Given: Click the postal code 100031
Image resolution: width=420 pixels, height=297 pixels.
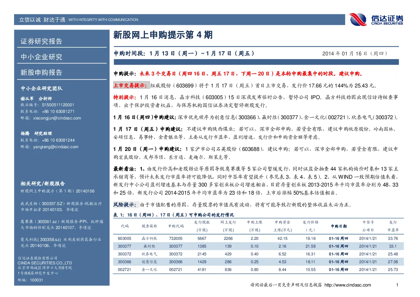Looking at the screenshot, I should coord(37,280).
